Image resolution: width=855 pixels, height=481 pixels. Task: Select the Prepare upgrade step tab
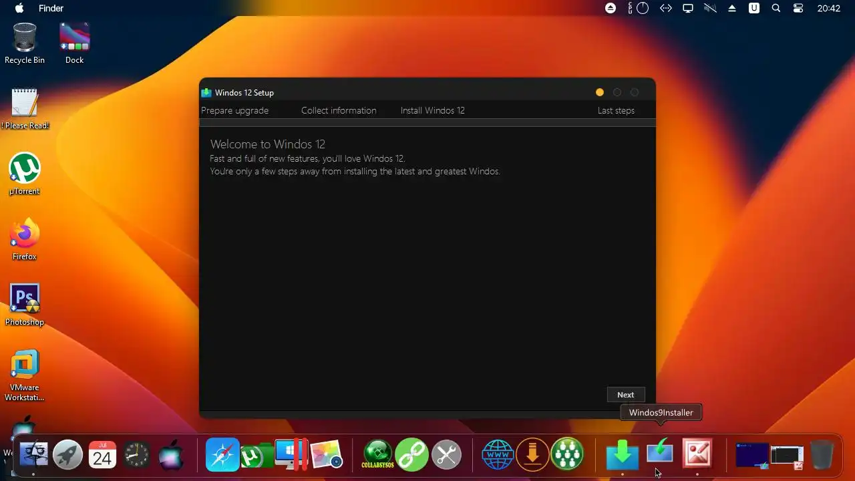click(x=235, y=110)
